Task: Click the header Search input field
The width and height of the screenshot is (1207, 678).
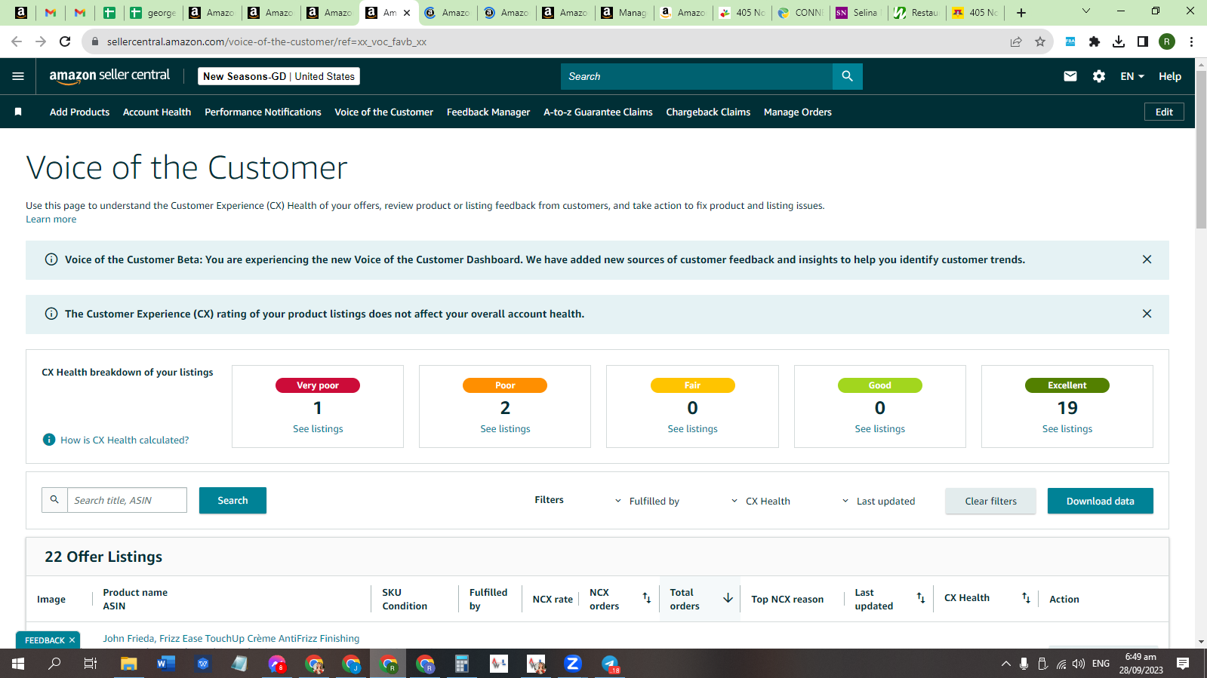Action: tap(696, 76)
